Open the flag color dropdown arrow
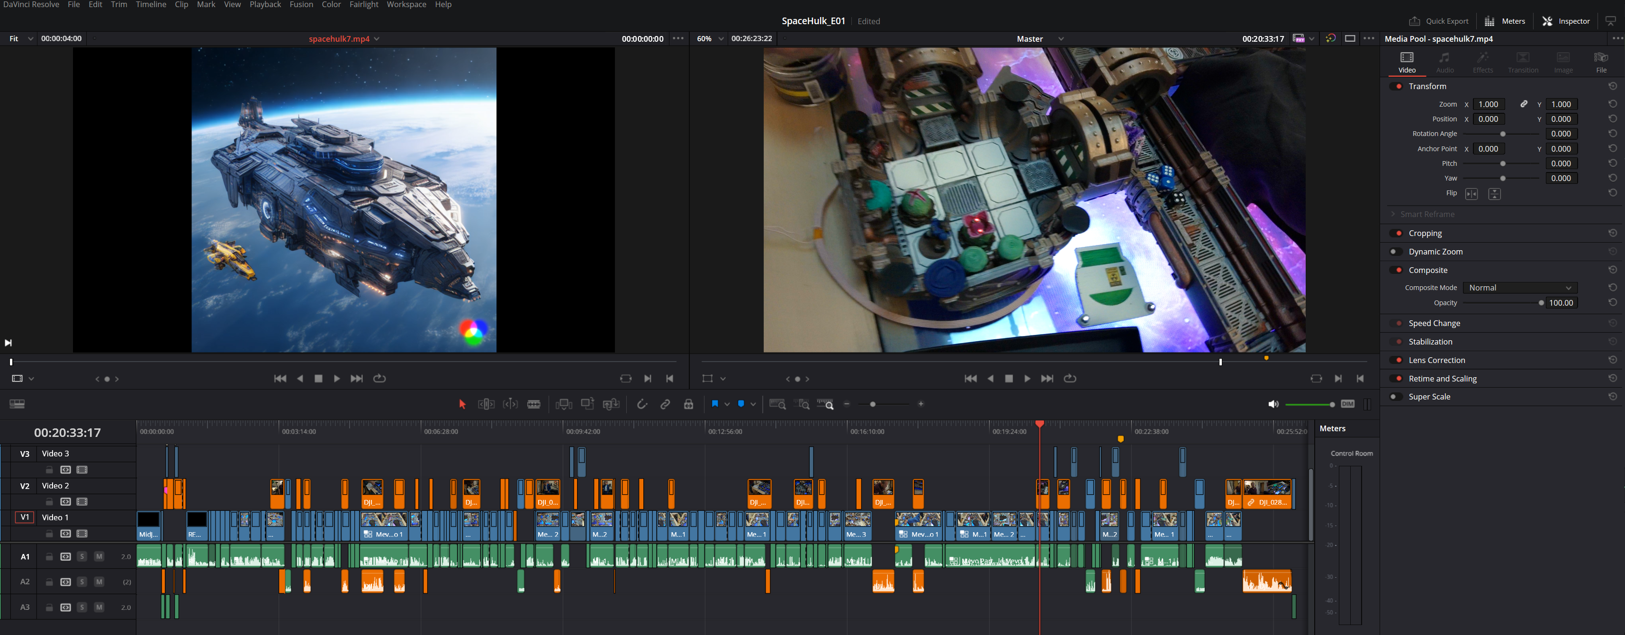Screen dimensions: 1625x635 point(727,404)
